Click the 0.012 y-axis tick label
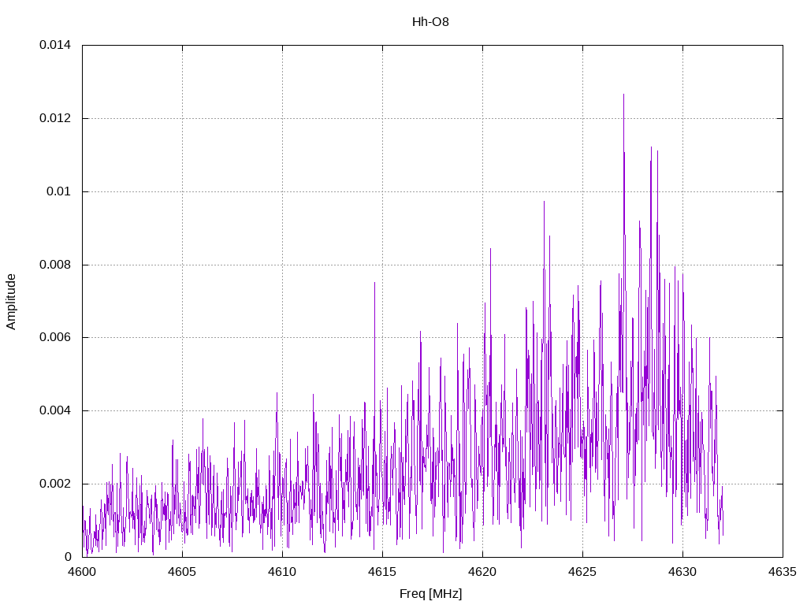 55,118
